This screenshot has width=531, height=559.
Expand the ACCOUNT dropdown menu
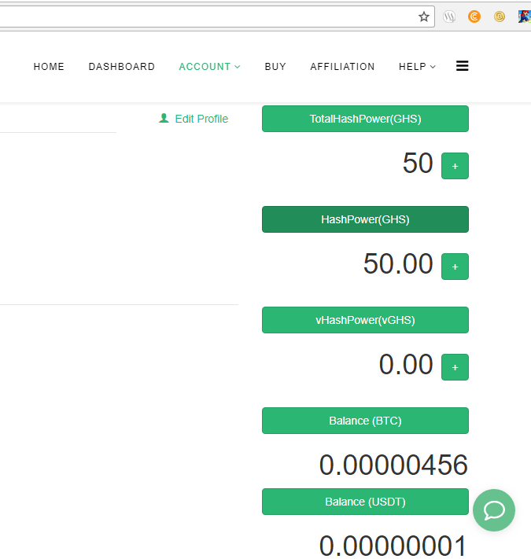pos(210,66)
